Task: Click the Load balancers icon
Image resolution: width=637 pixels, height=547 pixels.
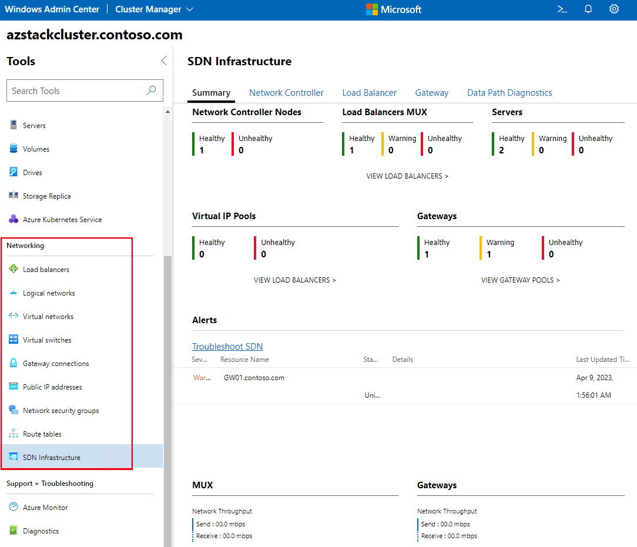Action: [14, 269]
